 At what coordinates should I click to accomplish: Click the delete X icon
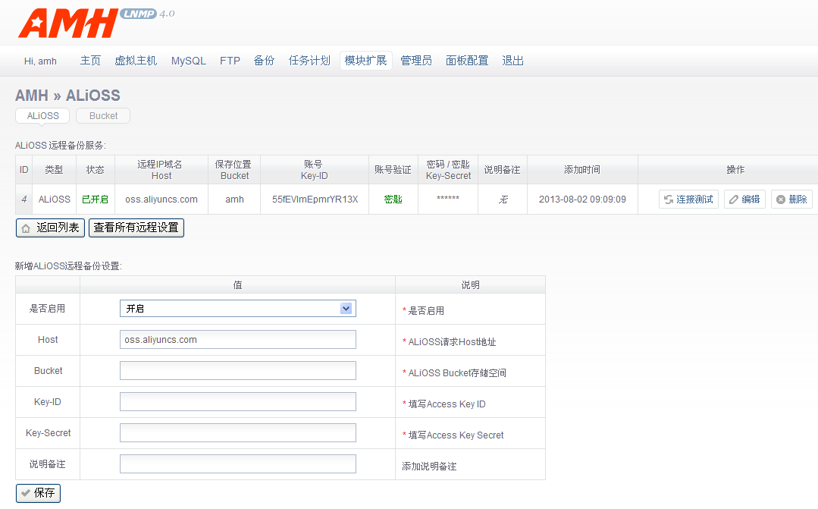click(780, 200)
